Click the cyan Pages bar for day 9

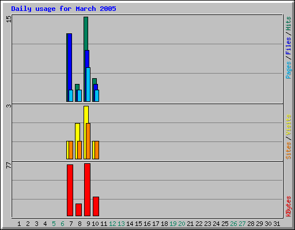[x=88, y=85]
